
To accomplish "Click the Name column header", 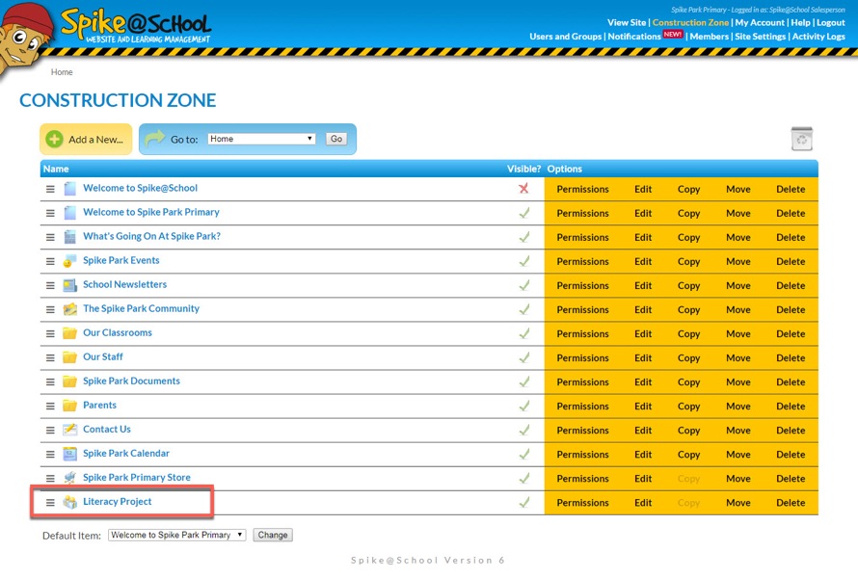I will (56, 169).
